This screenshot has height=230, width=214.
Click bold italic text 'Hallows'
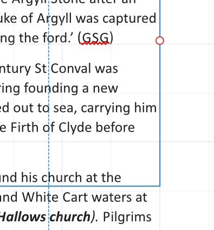click(x=22, y=216)
